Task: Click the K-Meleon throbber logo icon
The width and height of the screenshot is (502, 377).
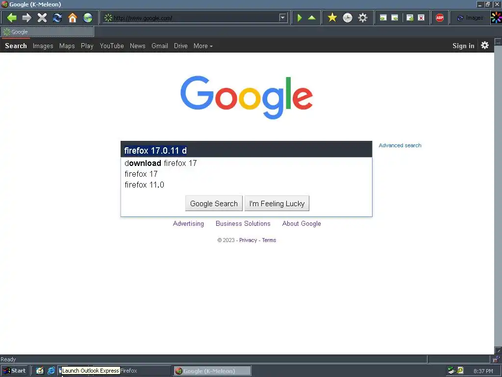Action: (x=496, y=18)
